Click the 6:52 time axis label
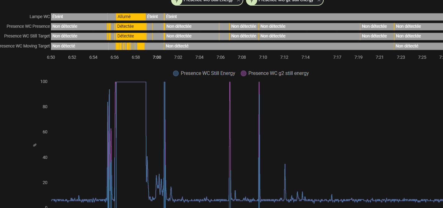The width and height of the screenshot is (443, 208). tap(72, 57)
